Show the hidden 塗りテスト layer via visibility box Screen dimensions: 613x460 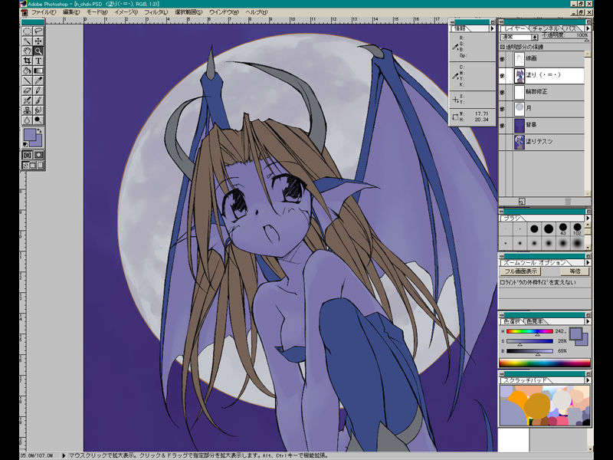click(503, 142)
